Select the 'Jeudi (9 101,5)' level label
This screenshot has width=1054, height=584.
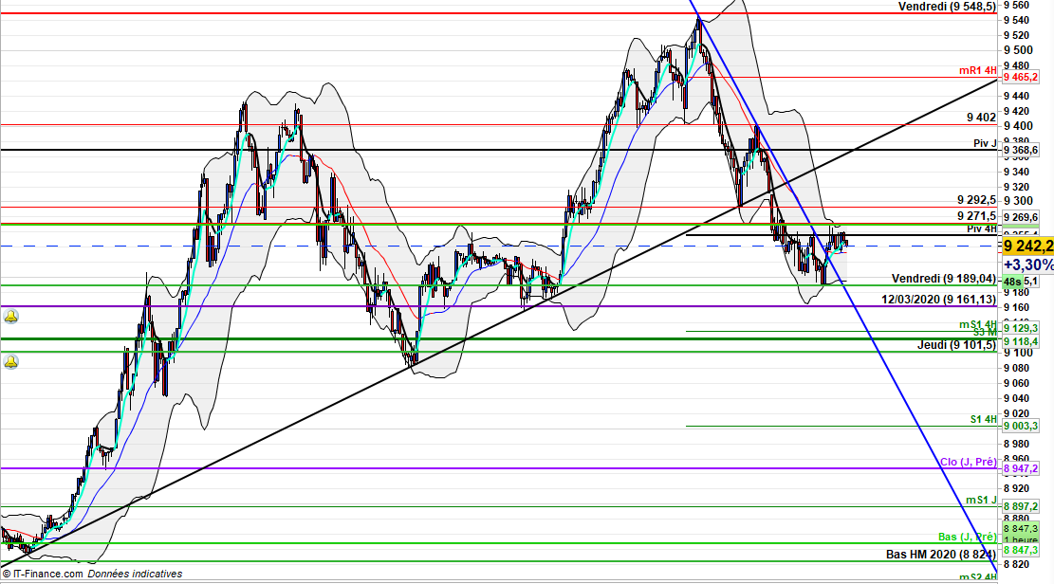point(957,345)
